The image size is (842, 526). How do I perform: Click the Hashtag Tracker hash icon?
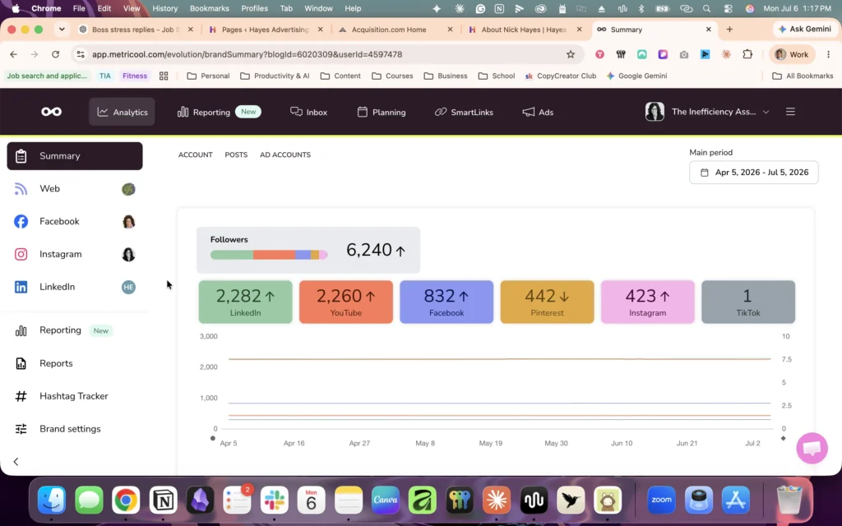pos(21,396)
